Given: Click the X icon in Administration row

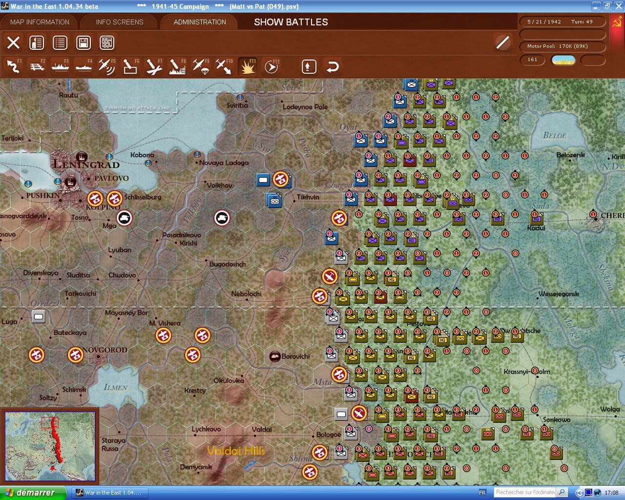Looking at the screenshot, I should coord(13,42).
